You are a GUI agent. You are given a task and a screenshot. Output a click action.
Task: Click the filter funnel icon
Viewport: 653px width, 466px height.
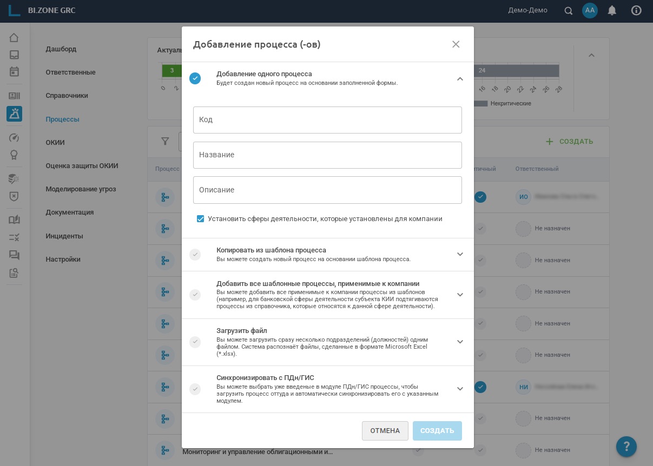pyautogui.click(x=165, y=142)
